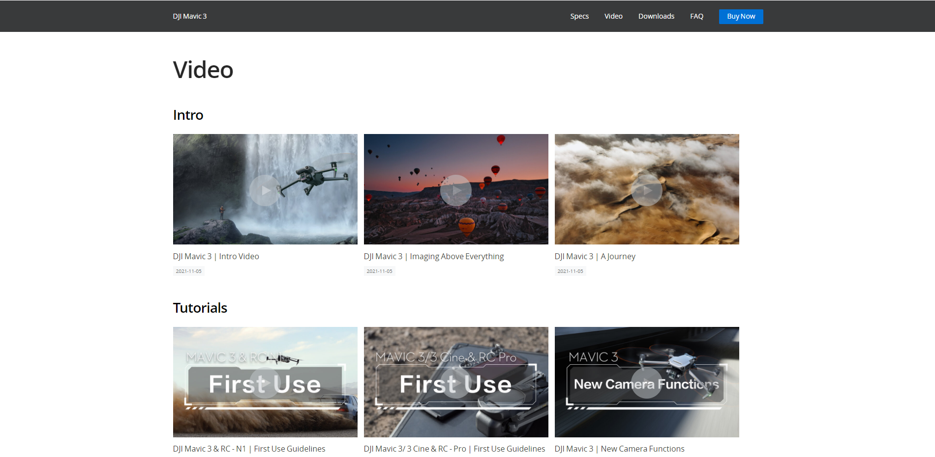Open the New Camera Functions title link

pyautogui.click(x=620, y=449)
